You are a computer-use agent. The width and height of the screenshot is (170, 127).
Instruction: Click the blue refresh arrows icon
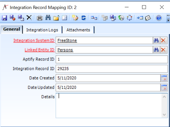coord(83,18)
